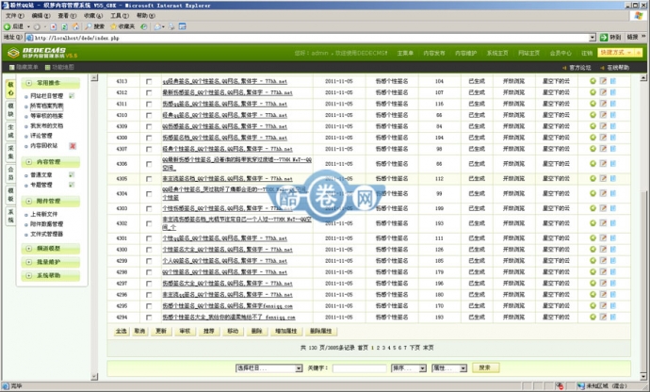Viewport: 650px width, 392px height.
Task: Click the edit icon for article 4313
Action: [603, 82]
